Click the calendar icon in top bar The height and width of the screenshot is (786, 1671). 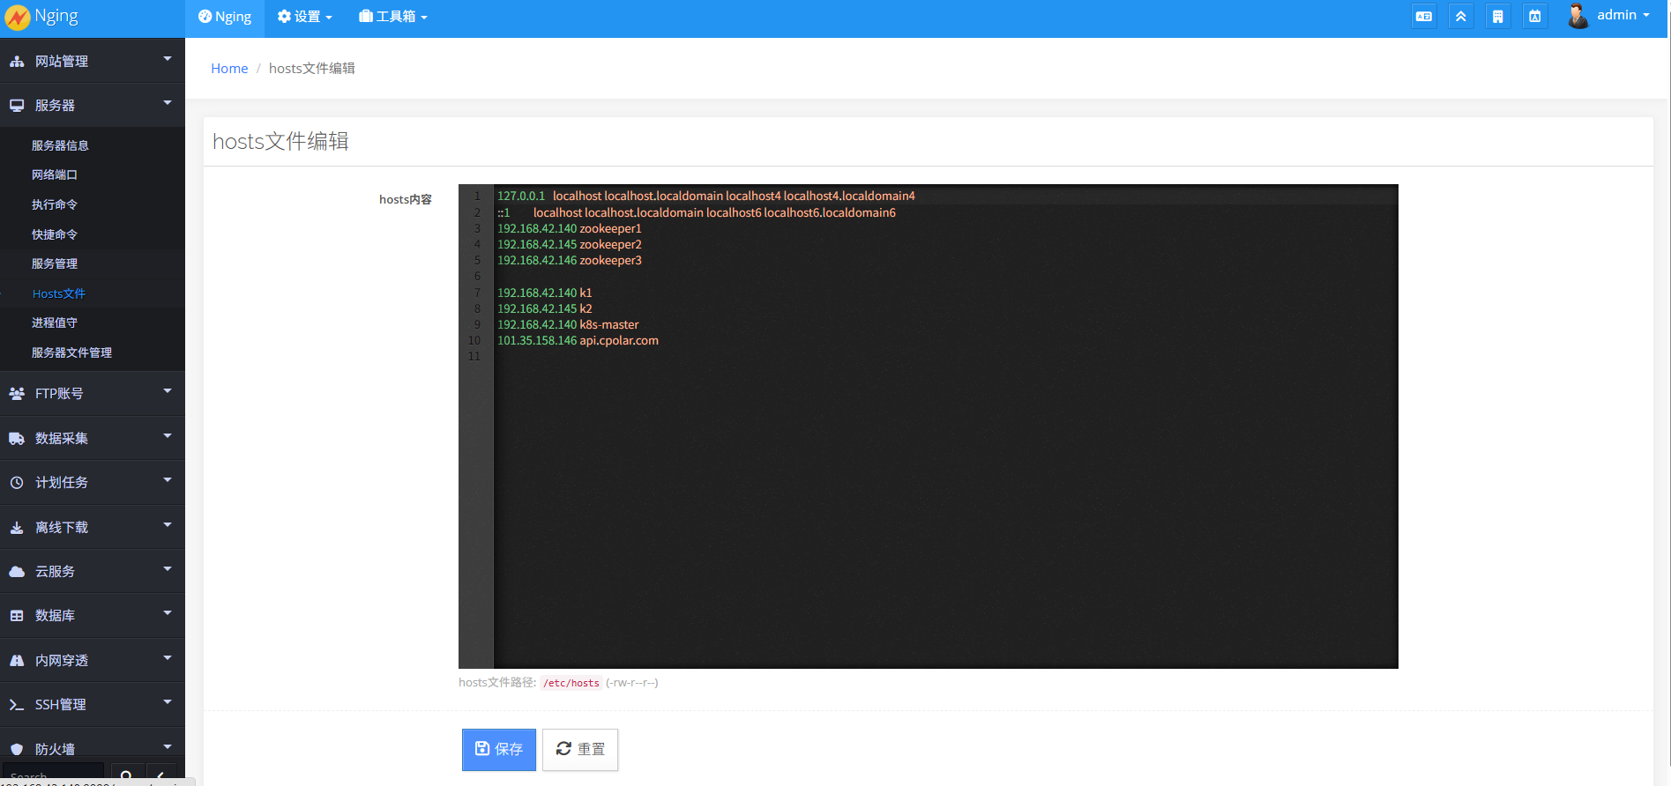point(1534,17)
